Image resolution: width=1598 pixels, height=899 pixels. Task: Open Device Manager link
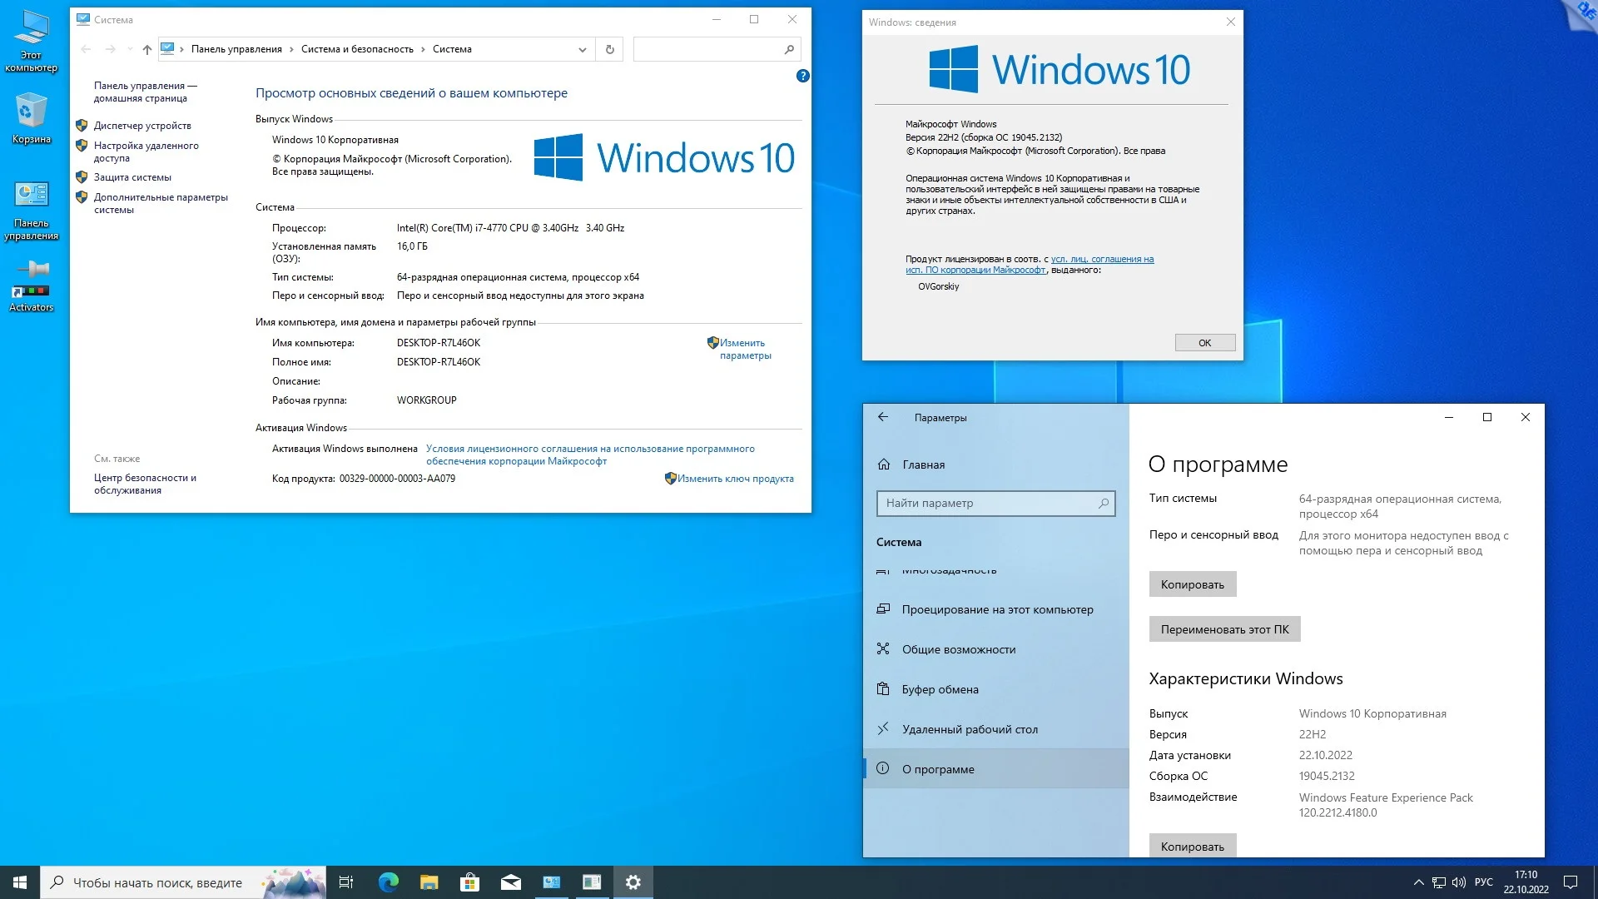click(142, 126)
